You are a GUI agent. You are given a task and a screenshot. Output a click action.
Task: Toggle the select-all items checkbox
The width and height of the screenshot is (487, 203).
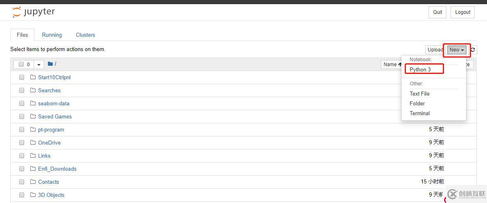[x=21, y=64]
